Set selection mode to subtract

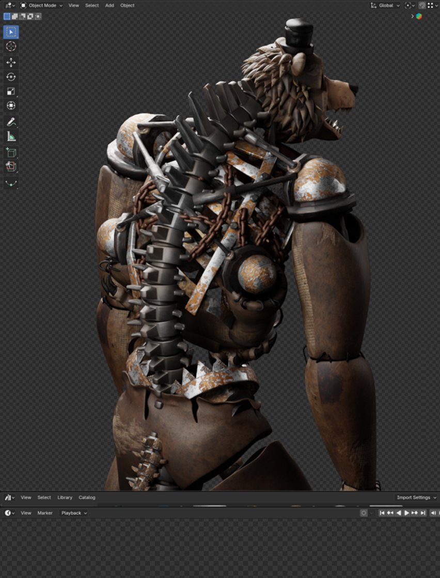click(x=23, y=16)
